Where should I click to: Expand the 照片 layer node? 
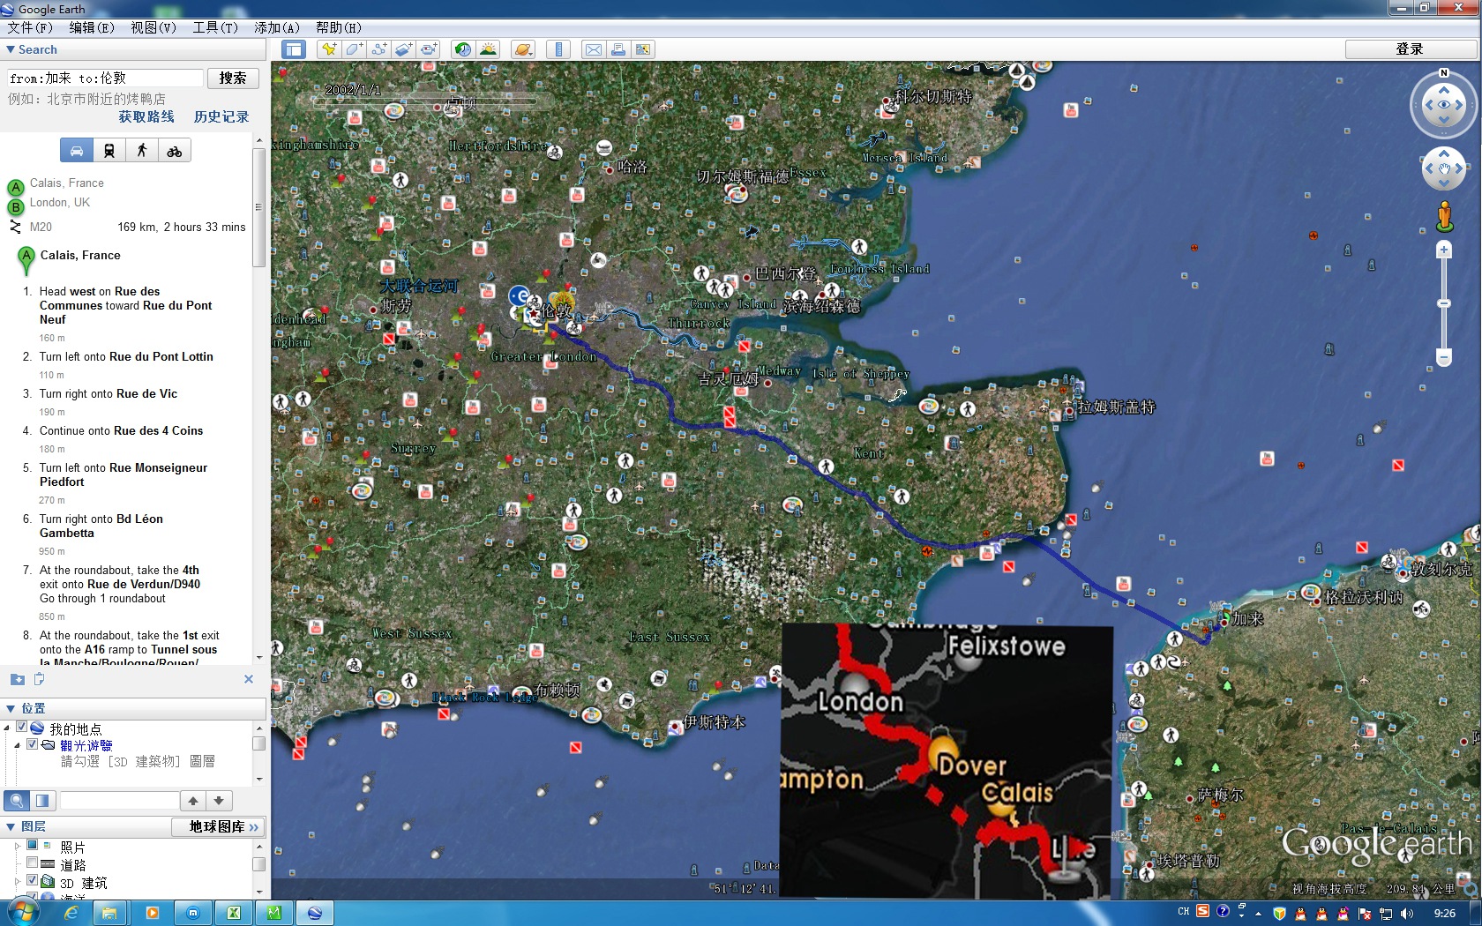tap(17, 847)
